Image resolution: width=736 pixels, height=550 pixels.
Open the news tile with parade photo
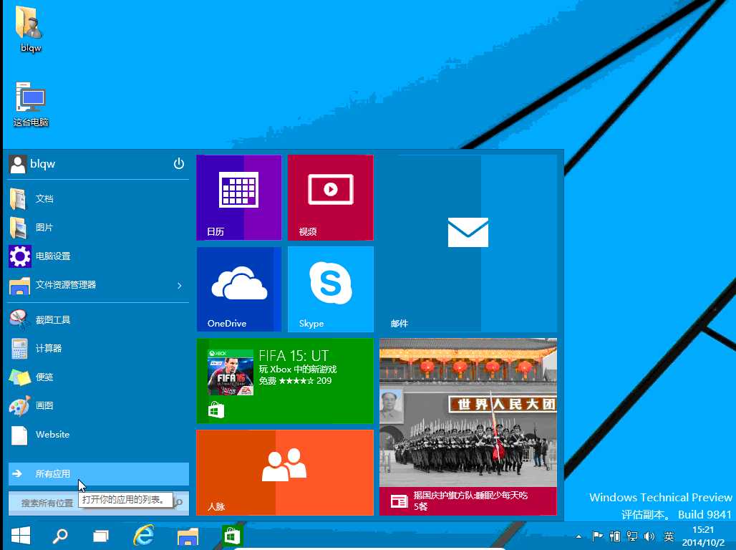click(468, 427)
